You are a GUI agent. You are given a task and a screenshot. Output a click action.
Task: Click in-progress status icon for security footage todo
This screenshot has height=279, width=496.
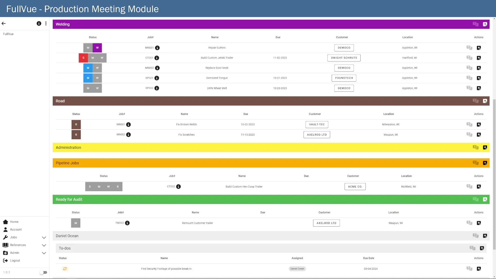[65, 269]
